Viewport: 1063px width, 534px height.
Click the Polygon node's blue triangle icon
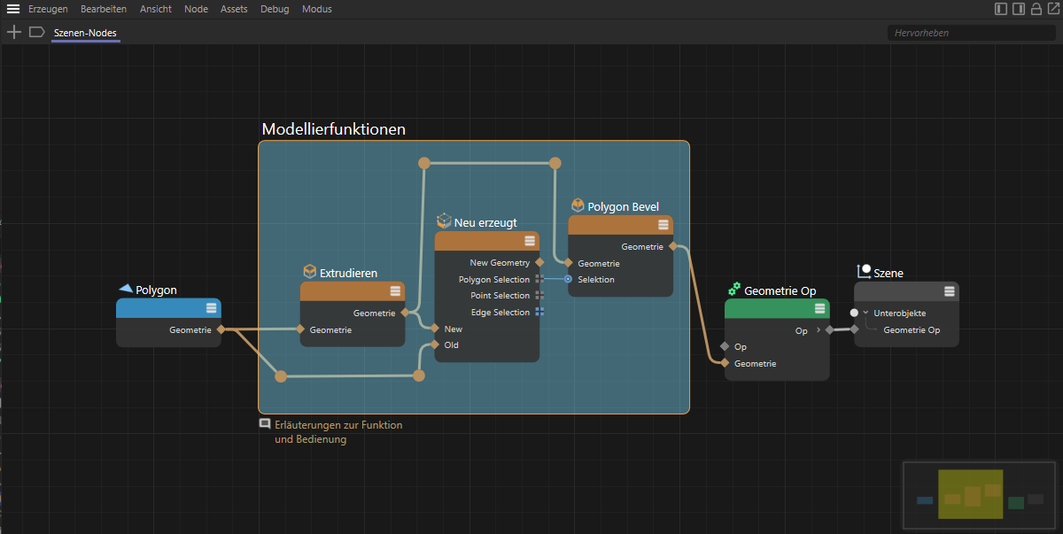(x=126, y=289)
